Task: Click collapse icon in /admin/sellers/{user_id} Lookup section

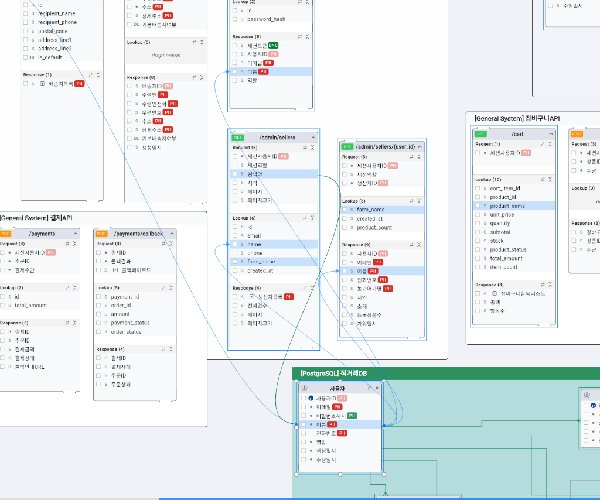Action: 419,201
